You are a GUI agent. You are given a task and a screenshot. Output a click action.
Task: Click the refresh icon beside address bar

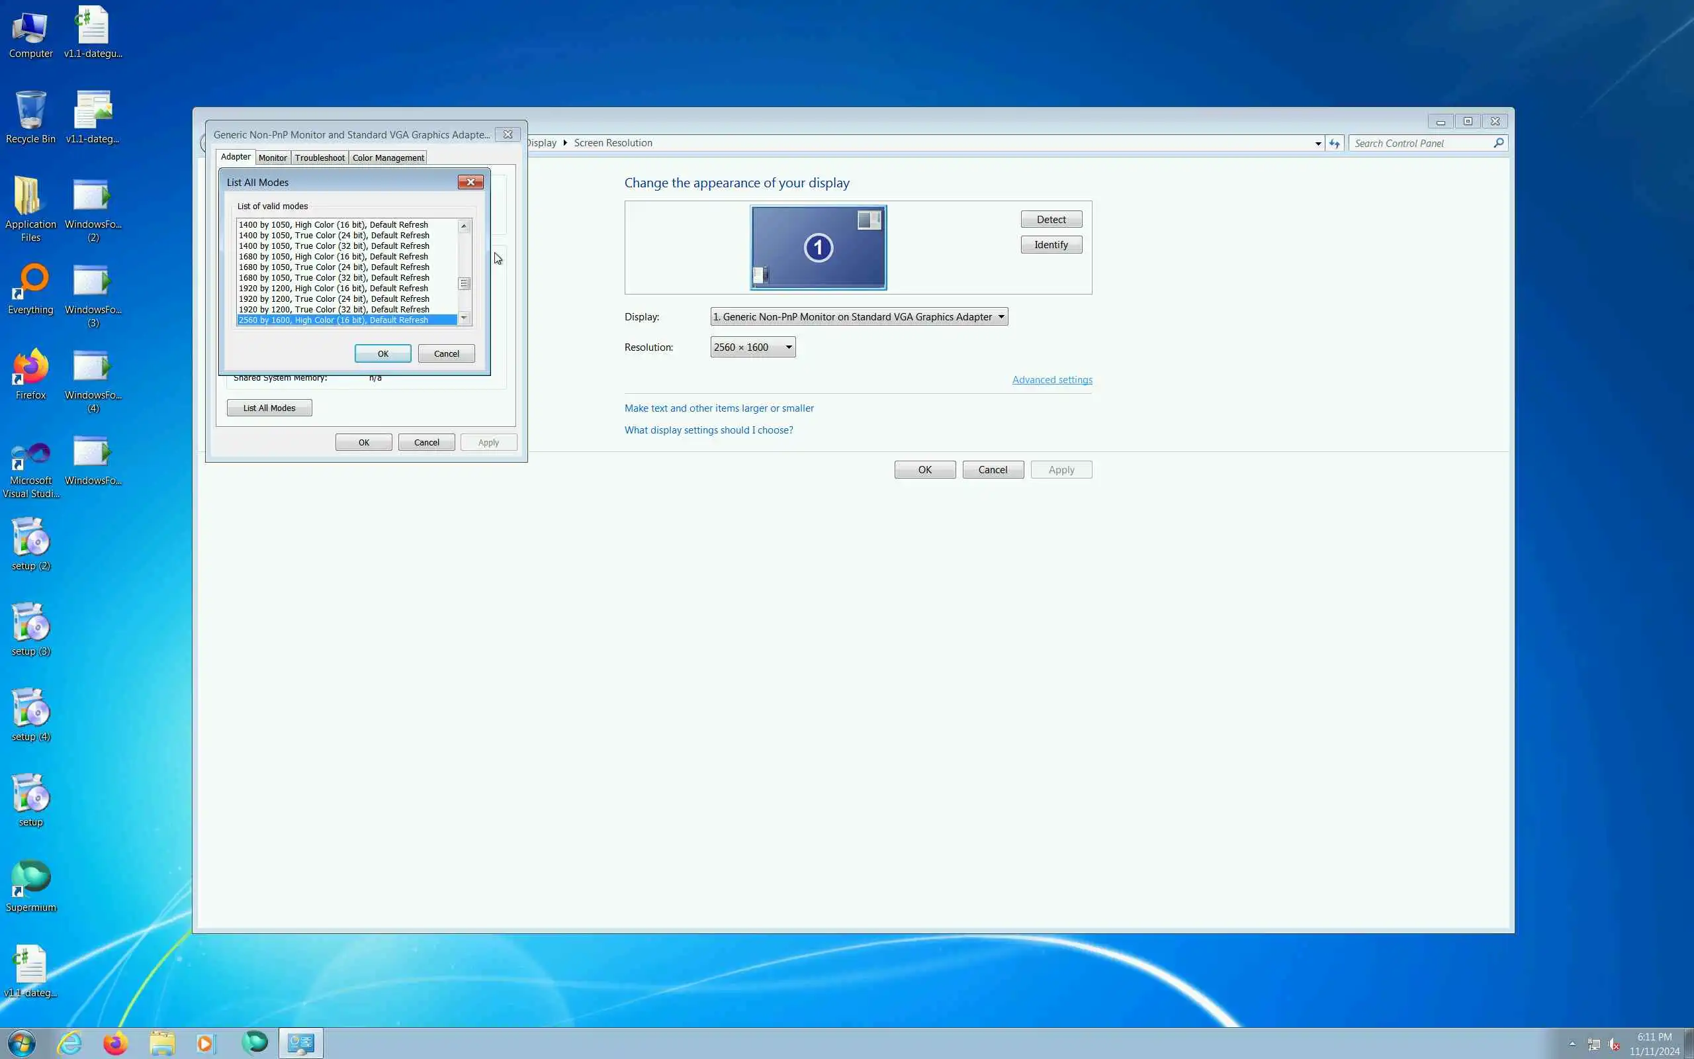1334,143
